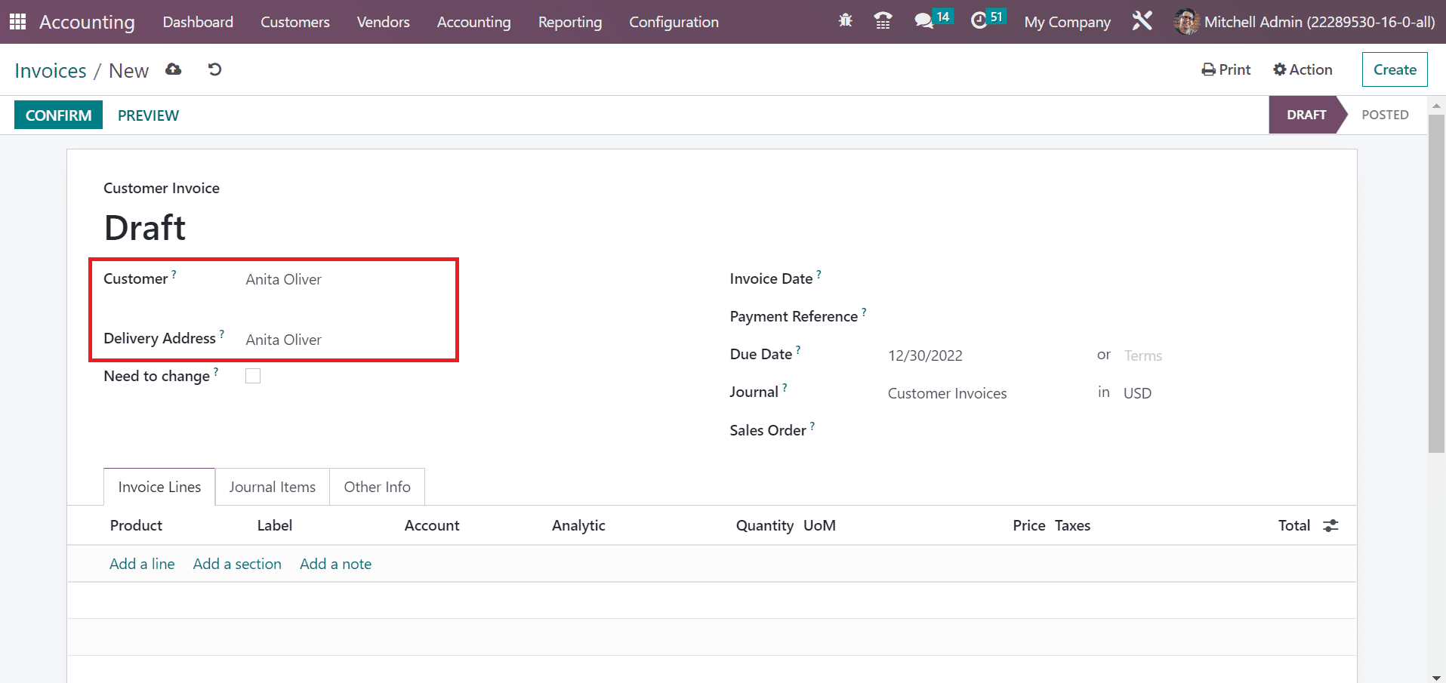Click the Accounting app title

pos(87,22)
